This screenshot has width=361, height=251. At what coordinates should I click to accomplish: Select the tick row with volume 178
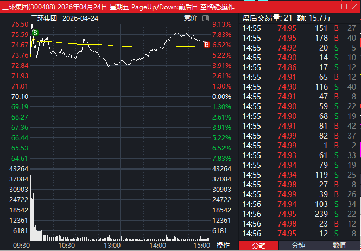(x=299, y=38)
